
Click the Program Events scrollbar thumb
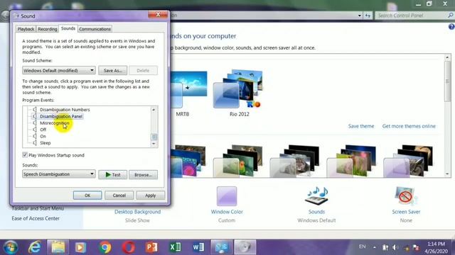[154, 137]
